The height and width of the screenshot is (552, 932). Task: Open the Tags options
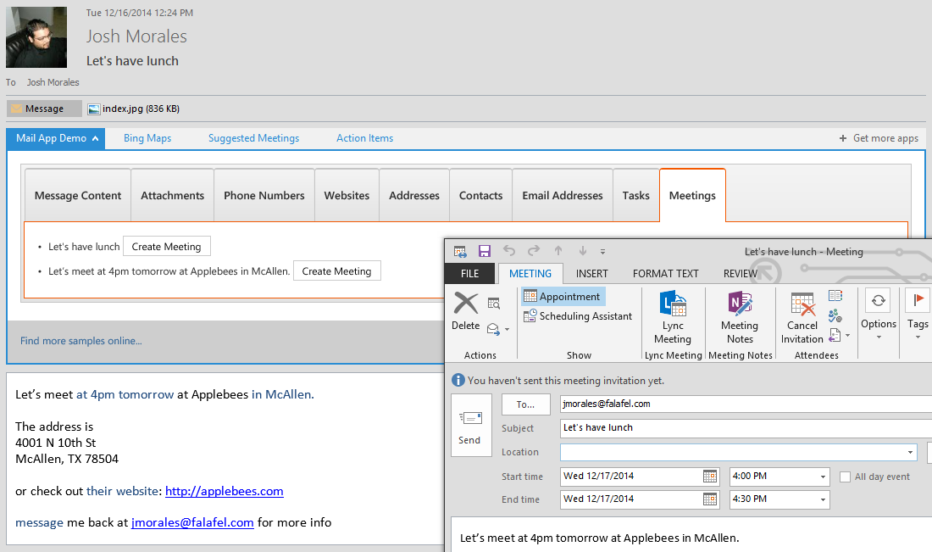918,315
